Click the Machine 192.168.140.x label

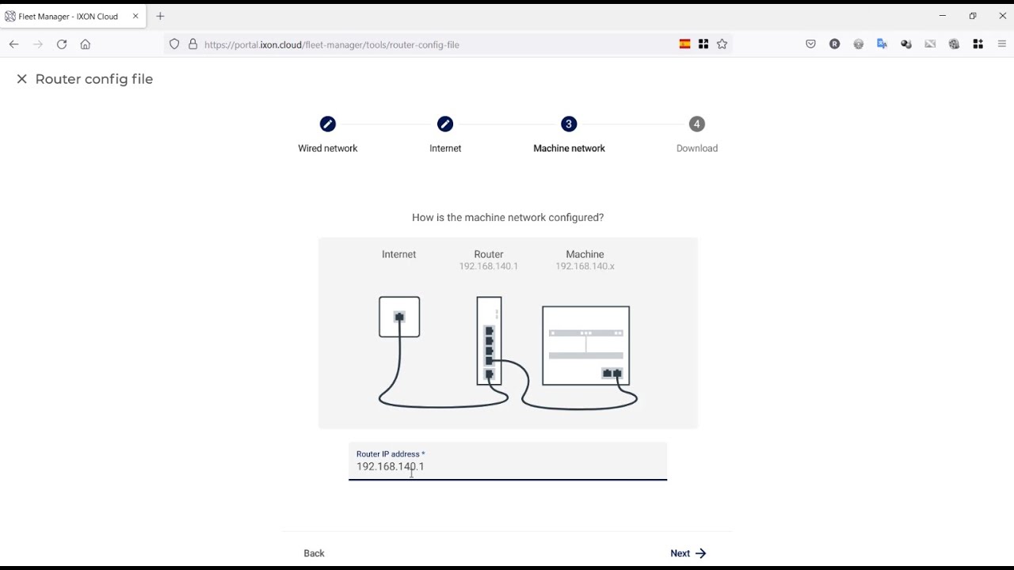click(x=585, y=260)
